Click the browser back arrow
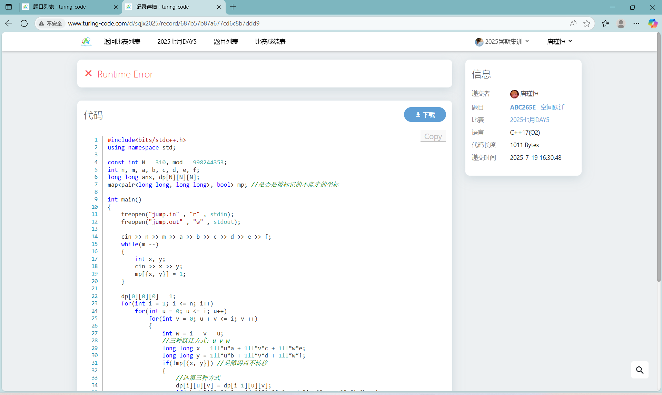 point(9,23)
